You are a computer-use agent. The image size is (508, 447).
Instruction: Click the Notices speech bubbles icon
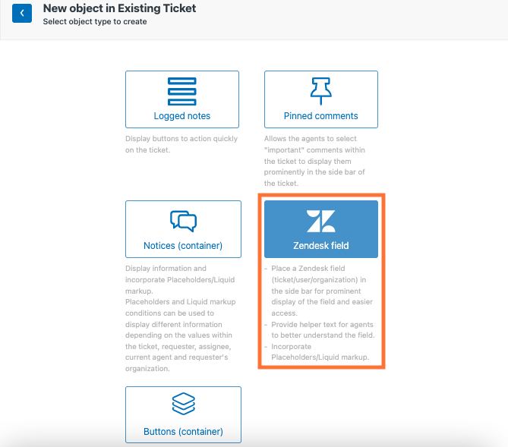click(x=183, y=222)
